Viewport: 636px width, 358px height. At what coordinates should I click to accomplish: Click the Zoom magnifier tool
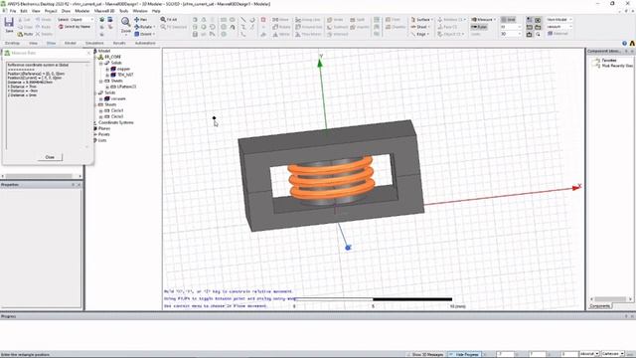click(x=126, y=24)
